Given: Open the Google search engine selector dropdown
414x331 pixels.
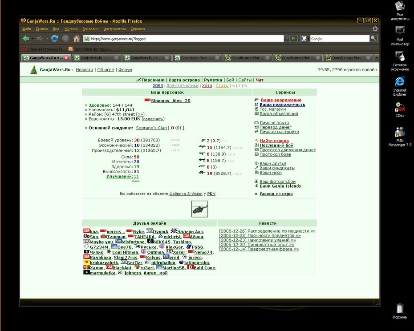Looking at the screenshot, I should pyautogui.click(x=305, y=39).
